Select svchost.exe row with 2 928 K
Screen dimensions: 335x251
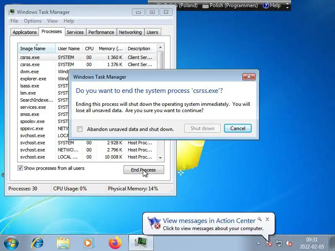[x=87, y=143]
